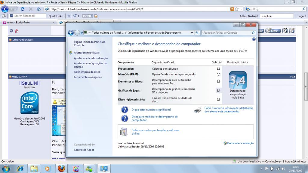Screen dimensions: 308x173
Task: Open Ajustar opções de indexação
Action: 91,58
